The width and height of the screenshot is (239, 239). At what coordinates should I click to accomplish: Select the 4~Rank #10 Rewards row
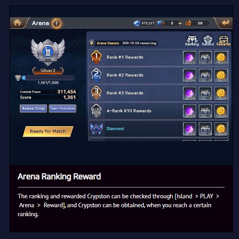158,111
